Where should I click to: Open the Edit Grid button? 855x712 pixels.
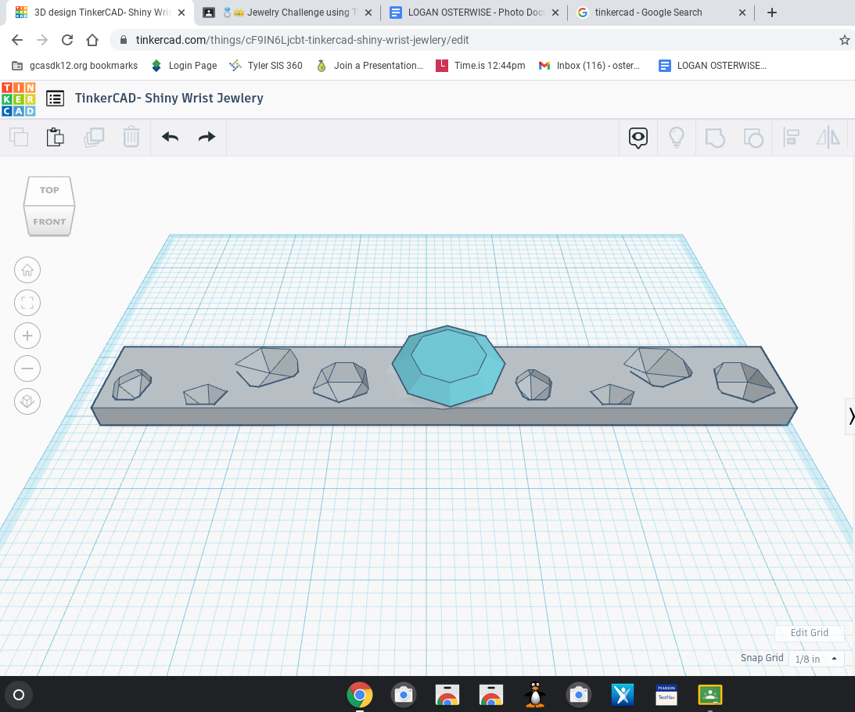point(809,633)
